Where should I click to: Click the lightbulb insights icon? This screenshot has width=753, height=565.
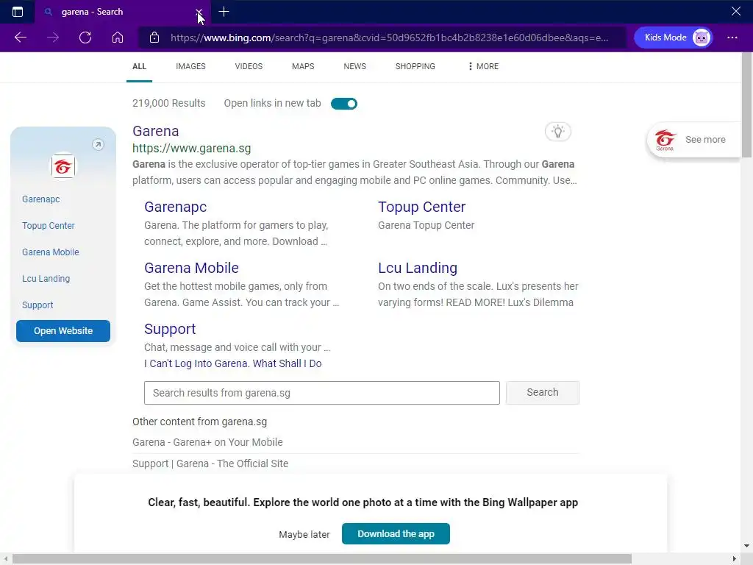[x=557, y=132]
